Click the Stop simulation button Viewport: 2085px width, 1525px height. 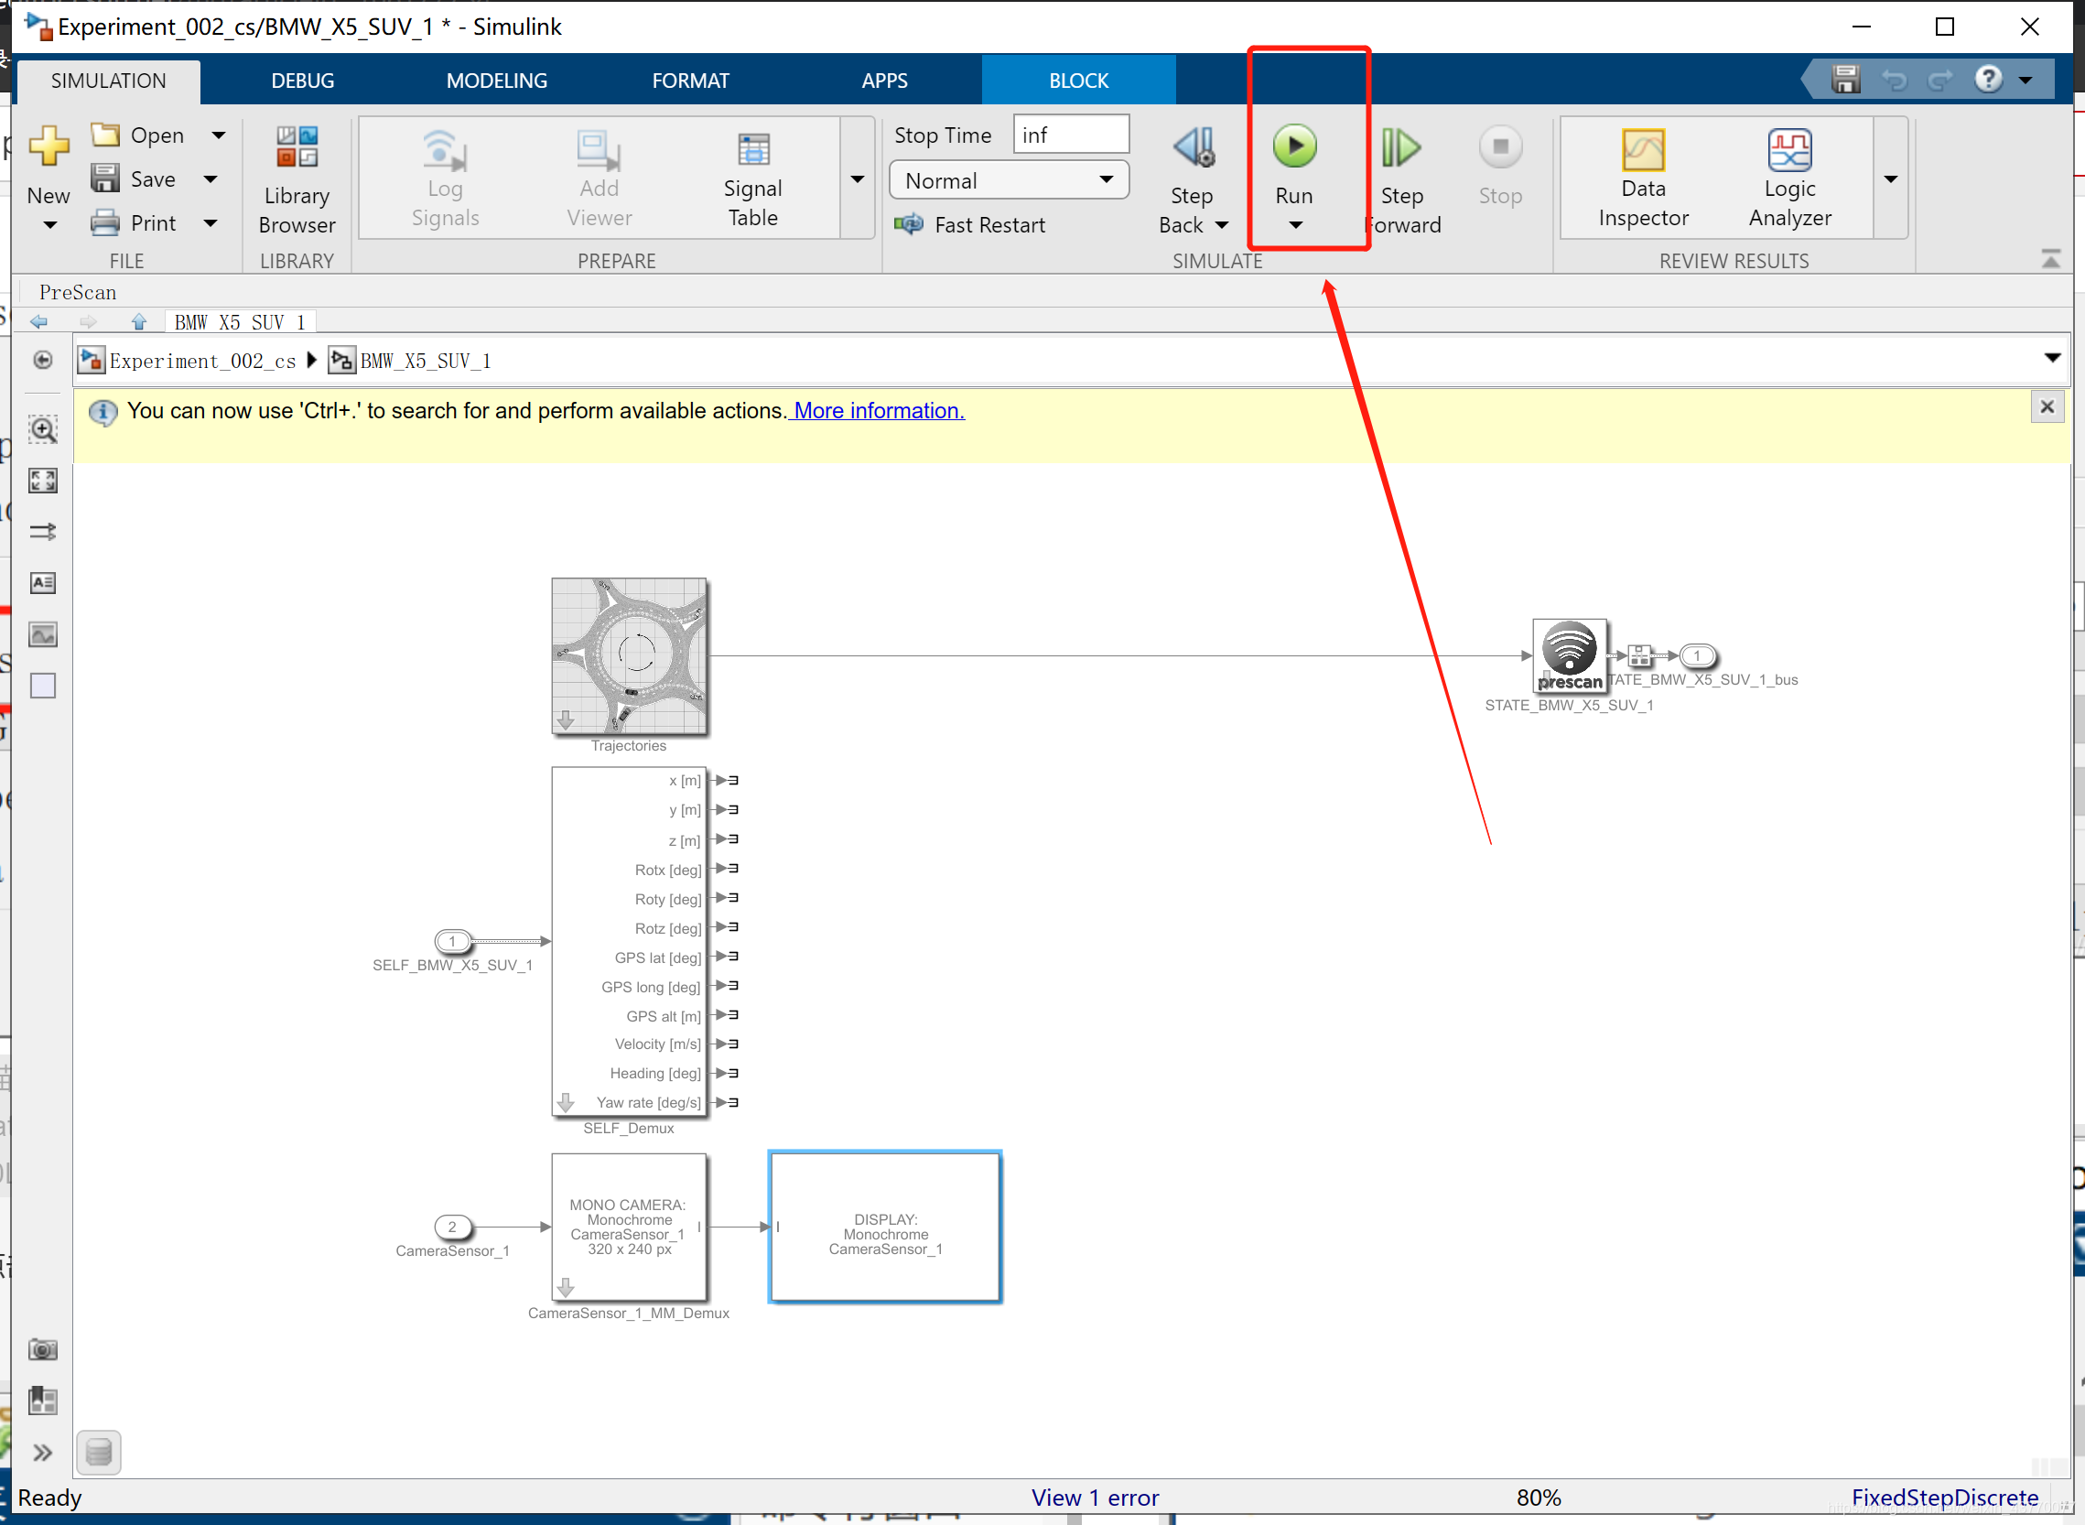(1500, 167)
